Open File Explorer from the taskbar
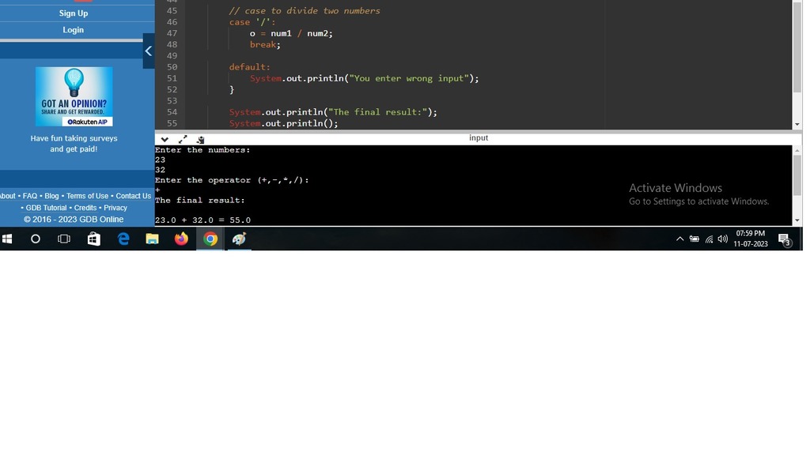810x455 pixels. click(x=152, y=239)
